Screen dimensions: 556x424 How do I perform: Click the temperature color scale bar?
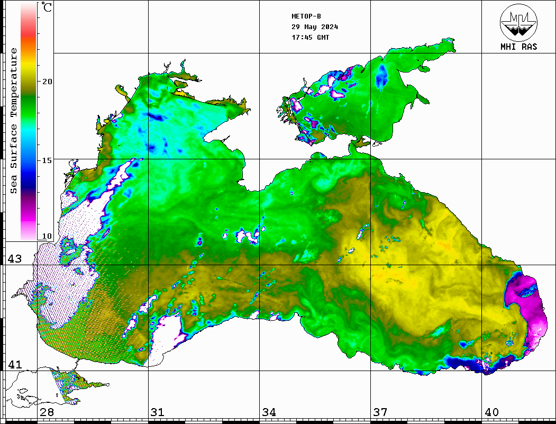(29, 122)
